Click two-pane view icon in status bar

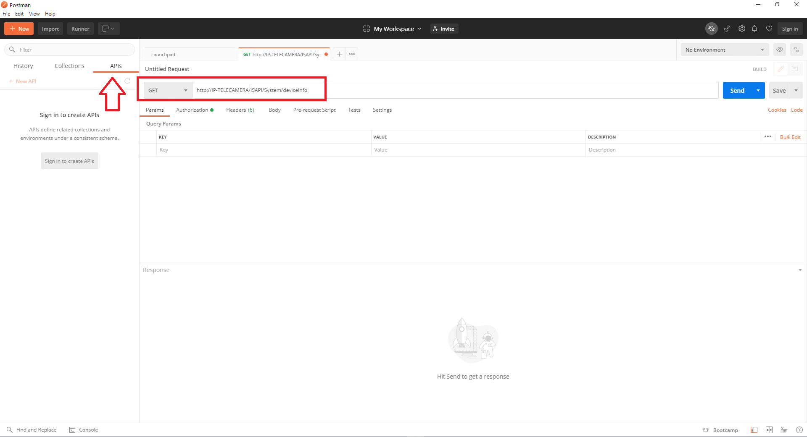[769, 430]
